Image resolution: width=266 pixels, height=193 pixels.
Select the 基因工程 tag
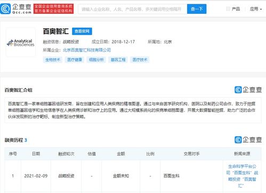point(118,60)
